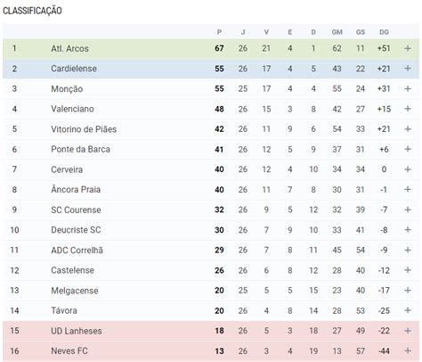This screenshot has width=422, height=362.
Task: Expand details for Atl. Arcos row
Action: [408, 48]
